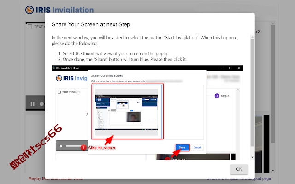295x184 pixels.
Task: Click the dialog scrollbar down arrow
Action: [252, 157]
